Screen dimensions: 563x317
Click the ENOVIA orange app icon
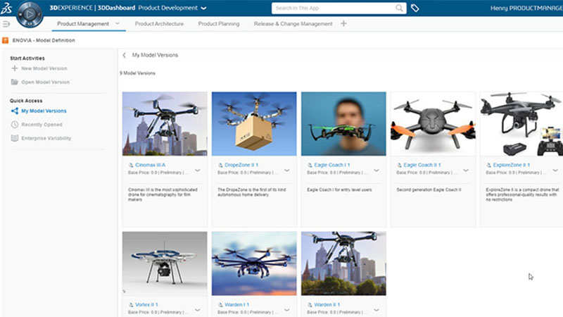tap(6, 40)
